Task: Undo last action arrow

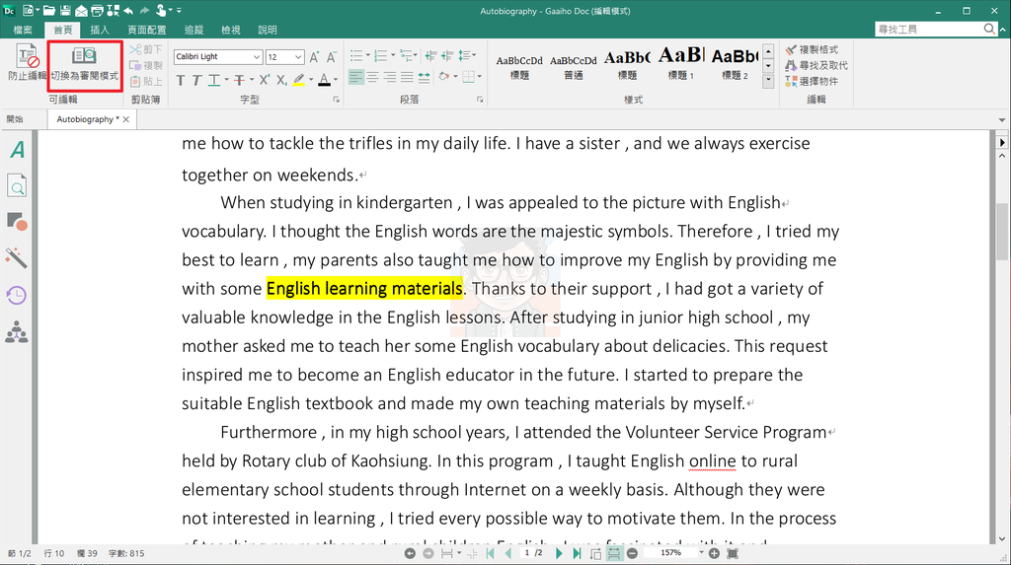Action: click(x=128, y=10)
